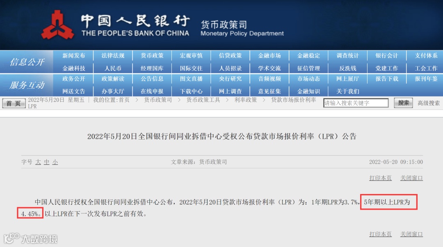Open 人员招录 navigation item
Screen dimensions: 443x247
(230, 68)
